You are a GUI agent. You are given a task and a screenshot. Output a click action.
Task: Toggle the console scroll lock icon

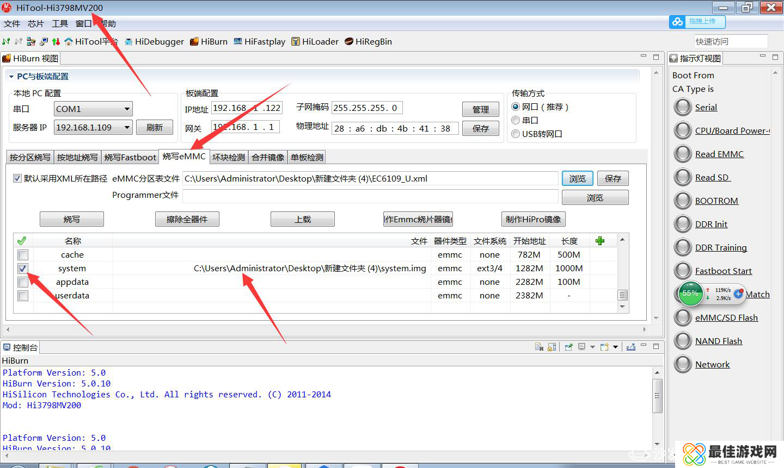[x=552, y=347]
